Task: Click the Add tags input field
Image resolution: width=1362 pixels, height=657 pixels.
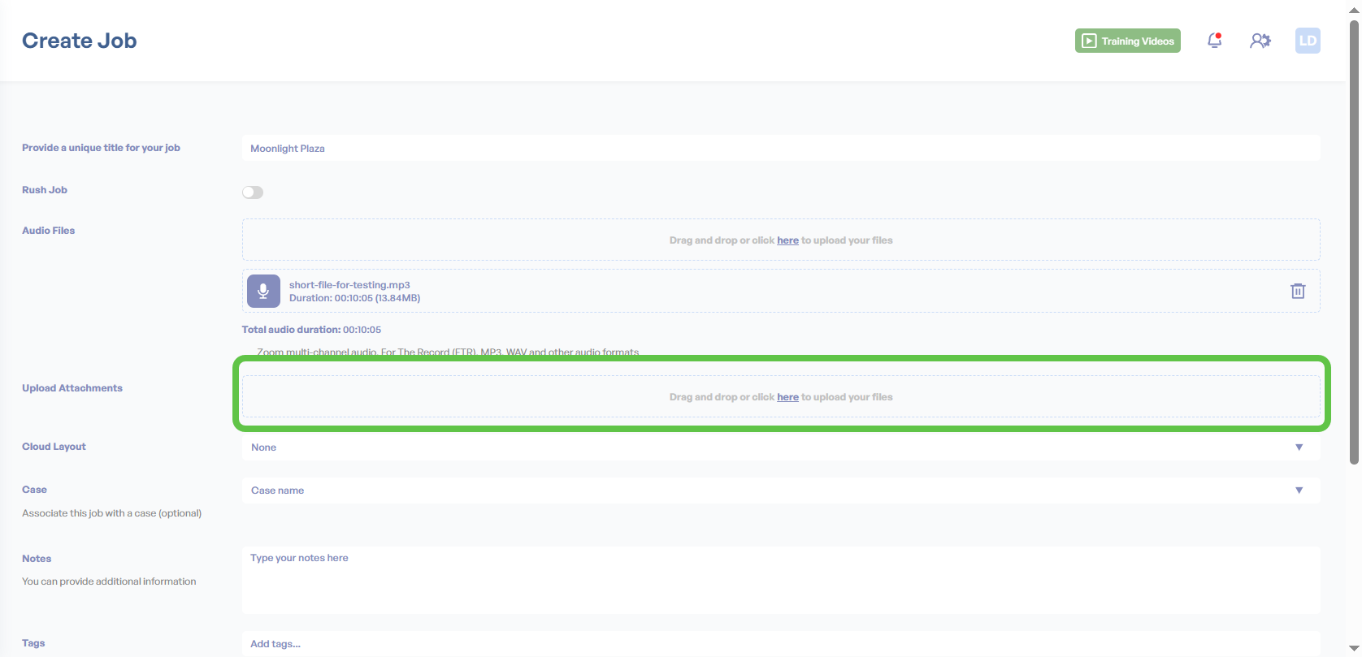Action: 780,644
